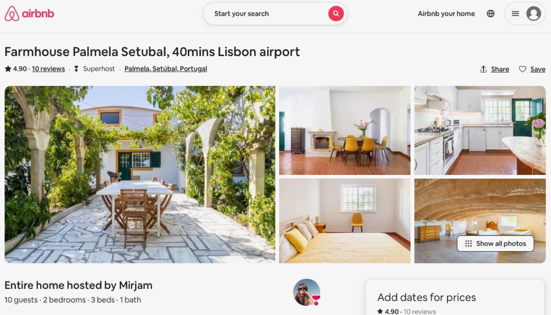
Task: Click the grid icon in Show all photos
Action: (468, 244)
